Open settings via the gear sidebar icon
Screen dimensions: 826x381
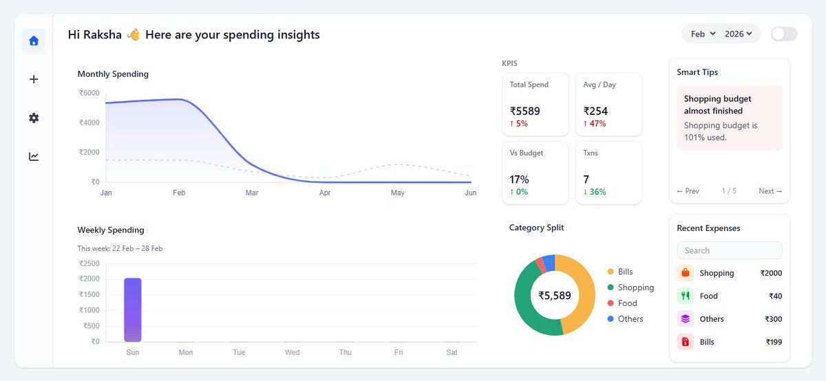coord(34,118)
